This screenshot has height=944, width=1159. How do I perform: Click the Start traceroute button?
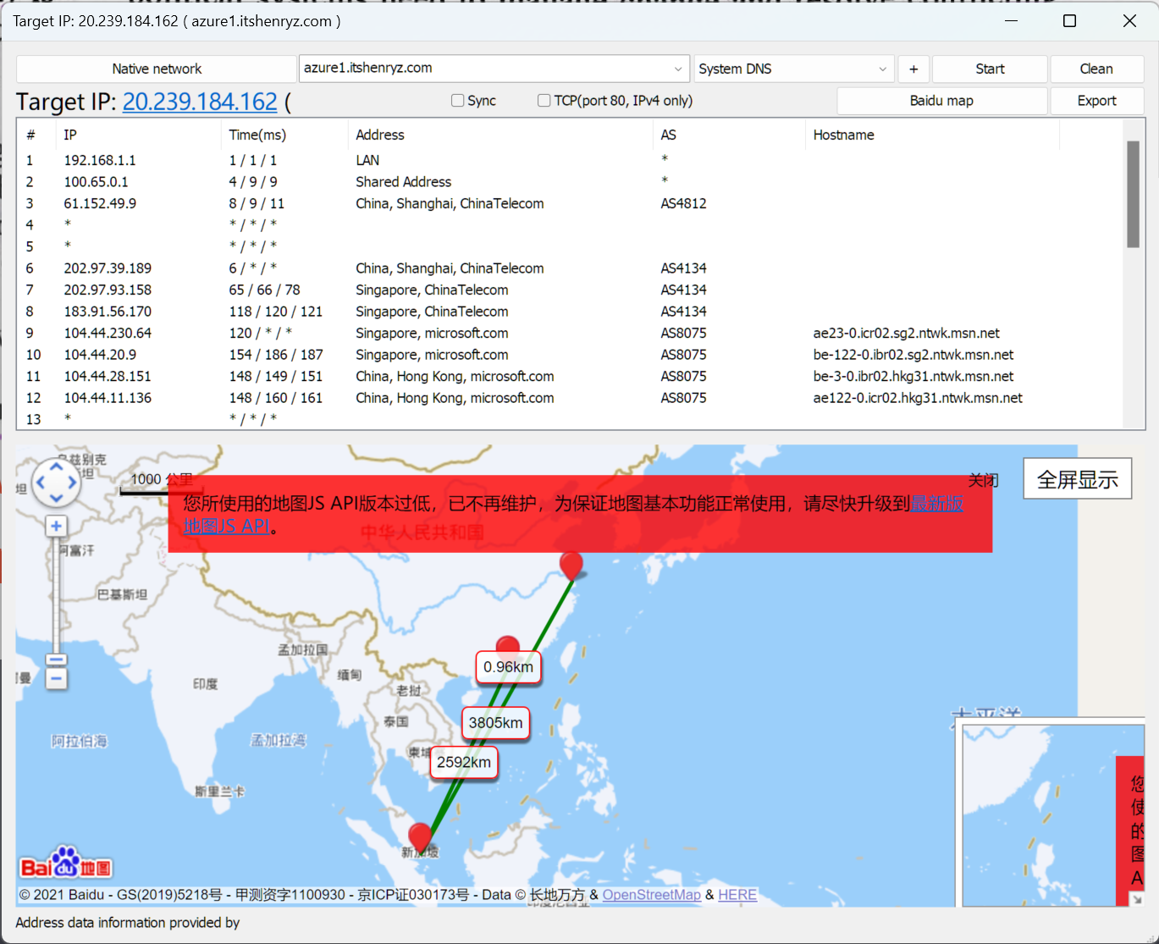(x=990, y=69)
